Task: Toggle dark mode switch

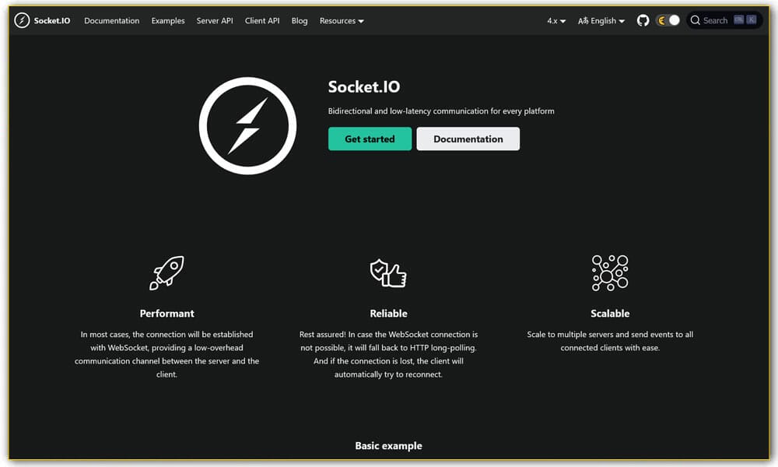Action: coord(668,20)
